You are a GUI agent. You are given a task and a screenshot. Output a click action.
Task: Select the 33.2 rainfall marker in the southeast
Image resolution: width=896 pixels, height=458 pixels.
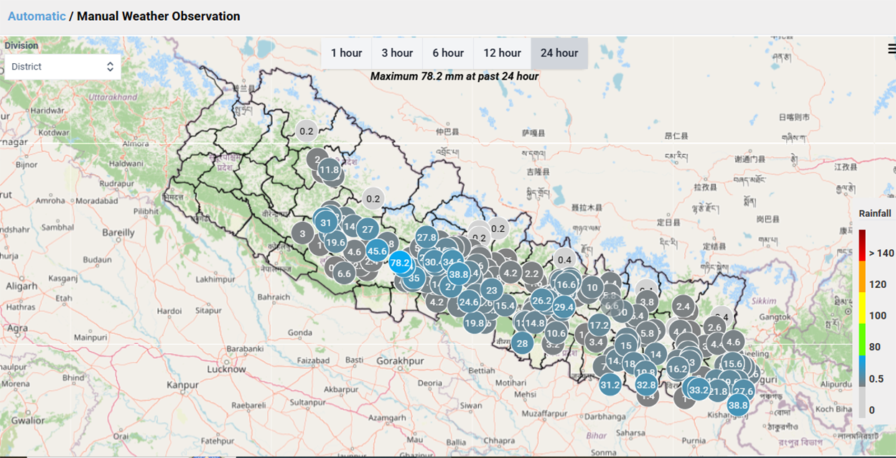pyautogui.click(x=698, y=388)
